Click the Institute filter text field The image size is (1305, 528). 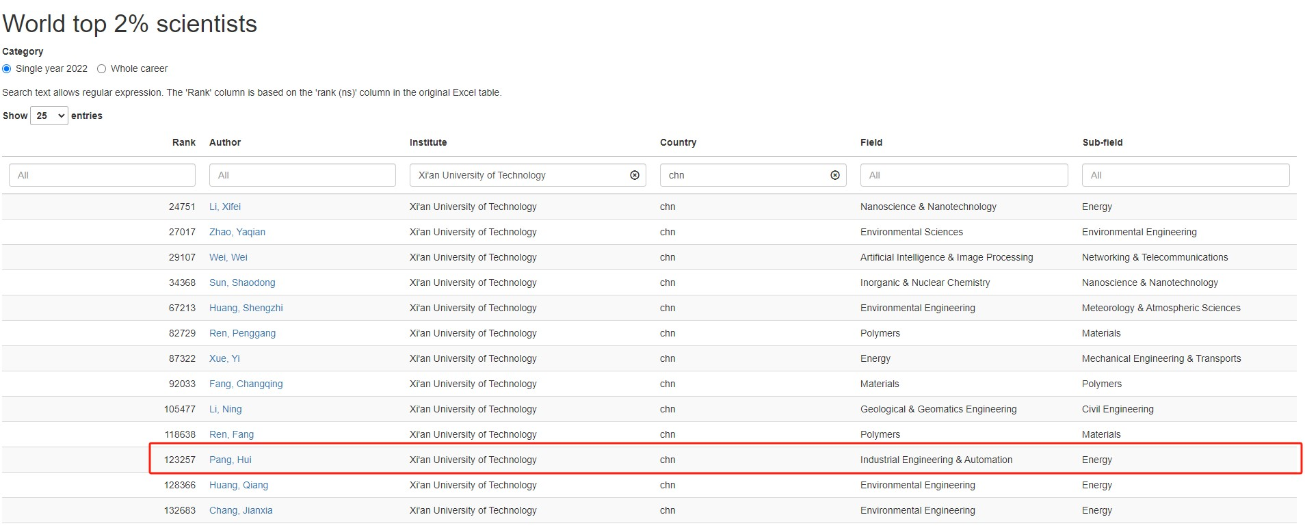pos(520,175)
